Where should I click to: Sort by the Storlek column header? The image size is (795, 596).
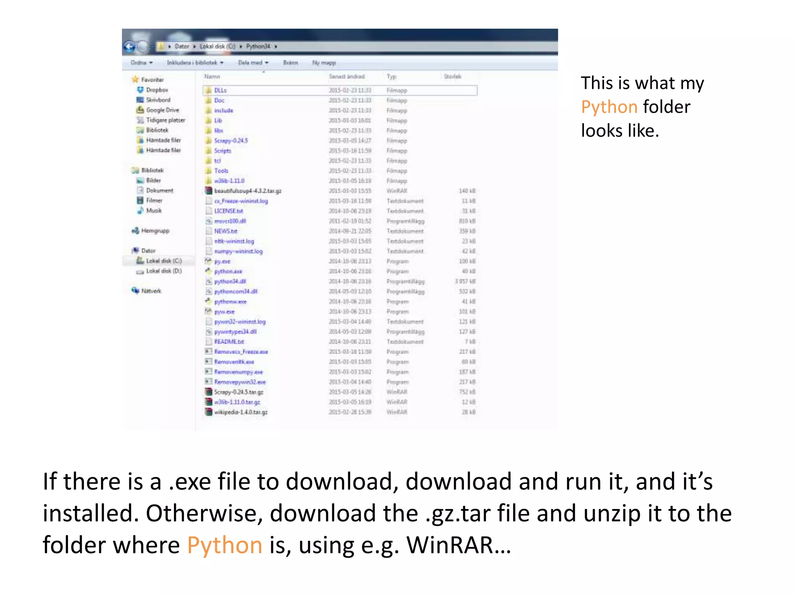point(453,76)
